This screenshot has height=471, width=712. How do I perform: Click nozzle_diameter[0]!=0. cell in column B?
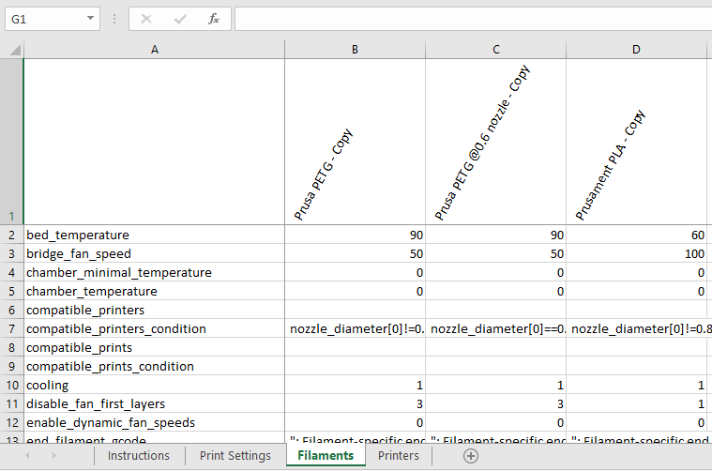[x=356, y=328]
